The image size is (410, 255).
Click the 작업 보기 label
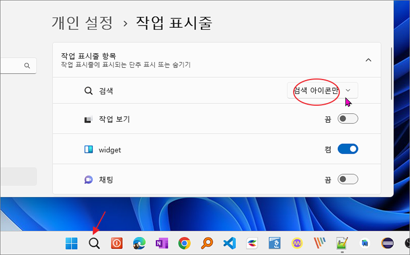click(x=114, y=119)
